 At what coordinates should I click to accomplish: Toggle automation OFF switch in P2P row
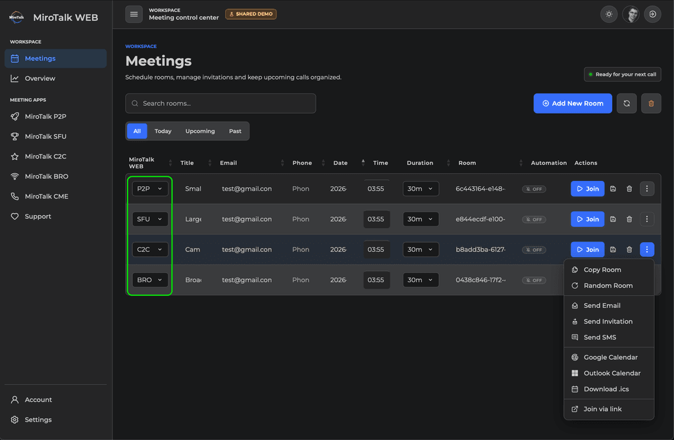click(x=534, y=189)
